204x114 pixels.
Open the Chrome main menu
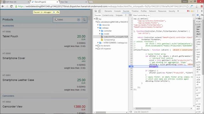click(201, 6)
